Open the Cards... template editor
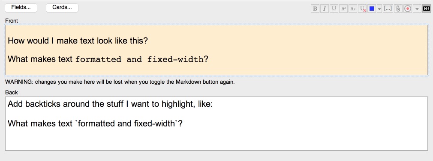This screenshot has height=161, width=433. pos(62,8)
